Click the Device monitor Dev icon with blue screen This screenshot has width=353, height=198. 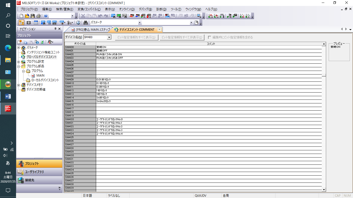coord(167,16)
